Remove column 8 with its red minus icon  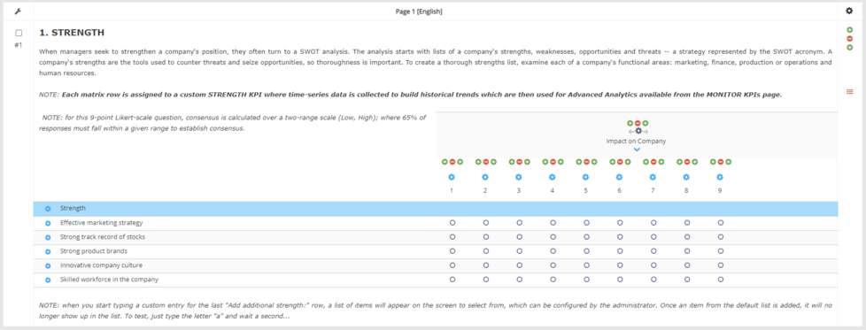tap(687, 162)
